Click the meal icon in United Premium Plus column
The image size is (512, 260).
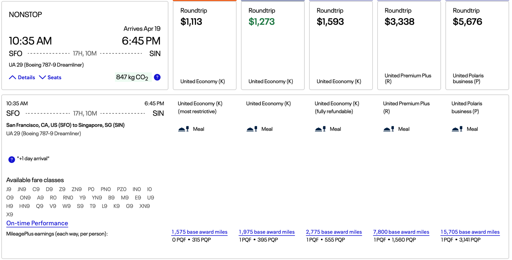[x=389, y=129]
